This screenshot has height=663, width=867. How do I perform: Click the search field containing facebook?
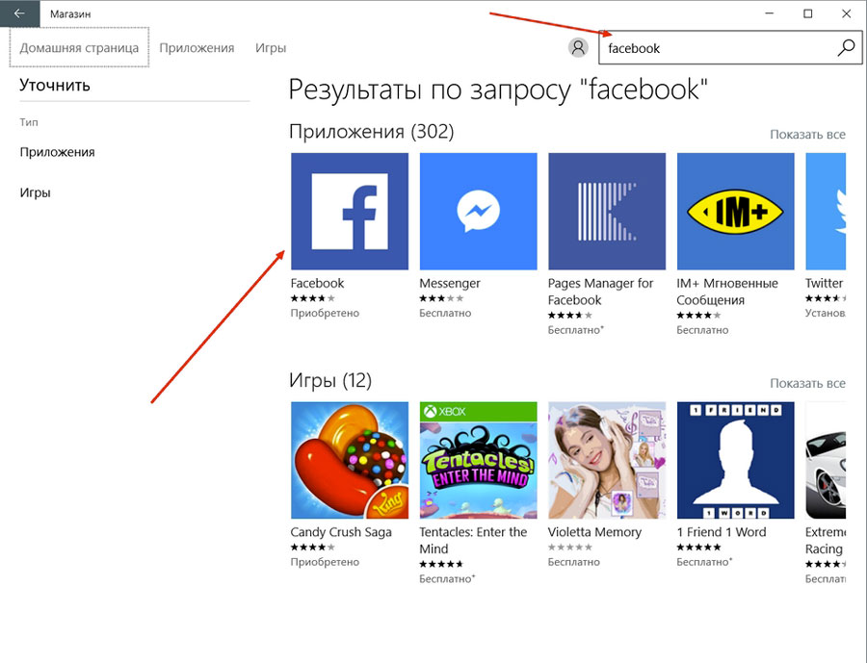tap(713, 47)
